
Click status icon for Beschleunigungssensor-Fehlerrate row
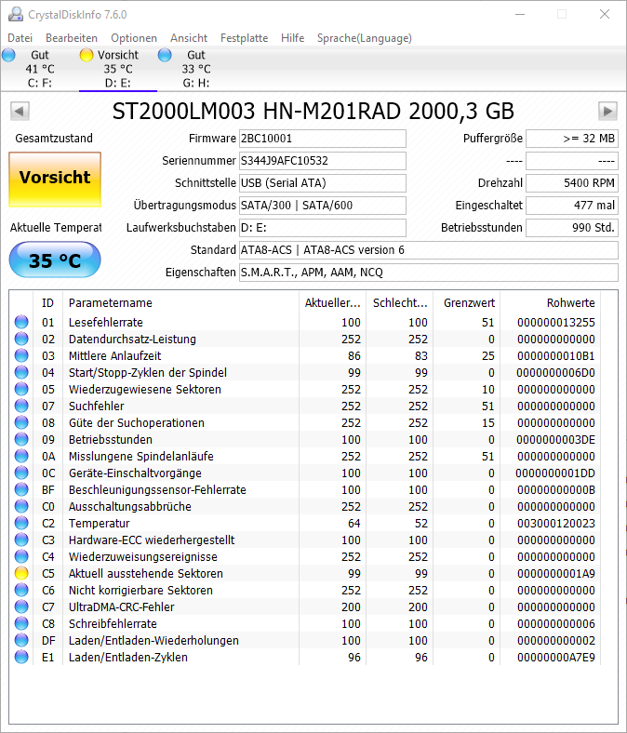(x=21, y=489)
